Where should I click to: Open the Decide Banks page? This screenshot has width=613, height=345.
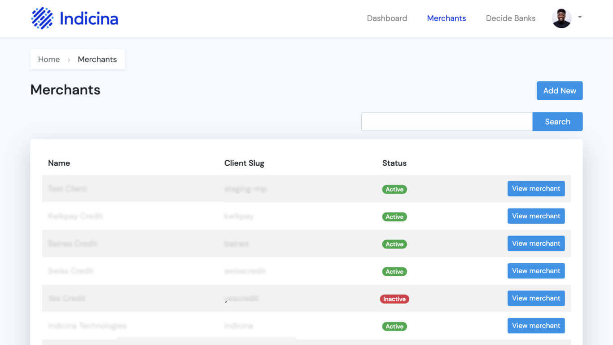click(510, 18)
